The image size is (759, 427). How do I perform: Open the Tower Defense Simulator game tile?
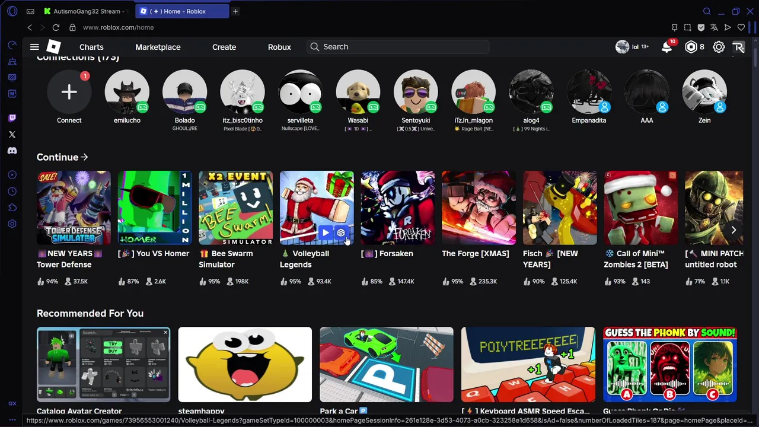74,208
